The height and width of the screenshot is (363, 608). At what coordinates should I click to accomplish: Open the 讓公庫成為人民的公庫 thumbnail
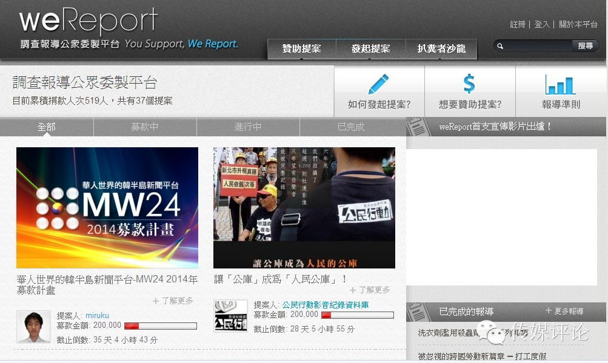304,207
